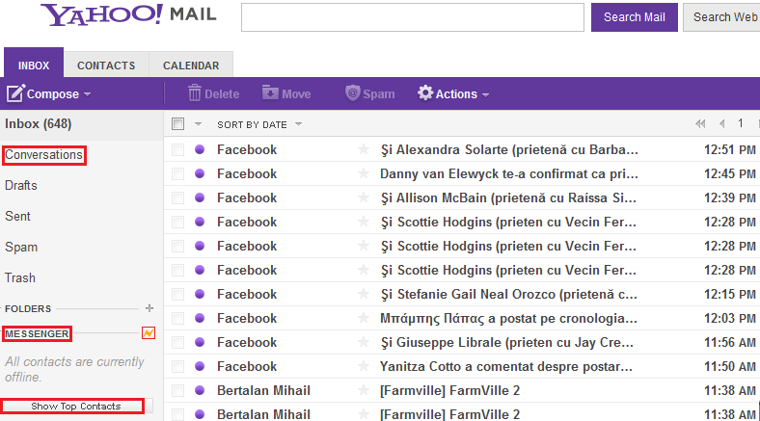Open the Sent folder
The height and width of the screenshot is (421, 760).
[17, 217]
